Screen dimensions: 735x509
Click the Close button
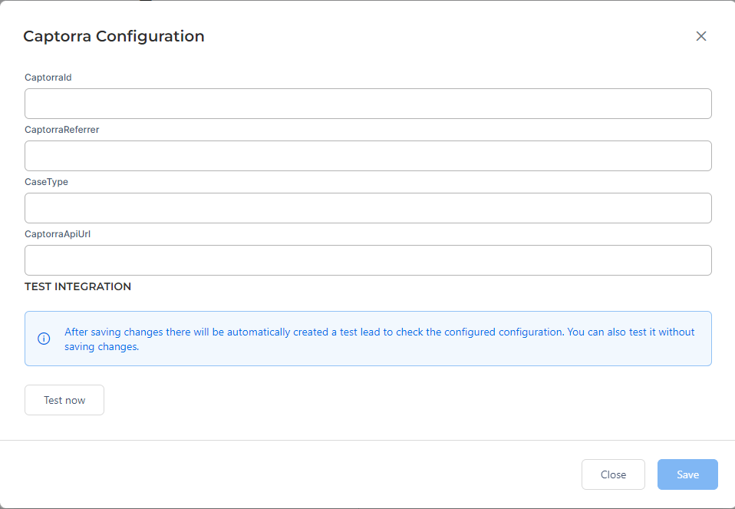tap(613, 474)
